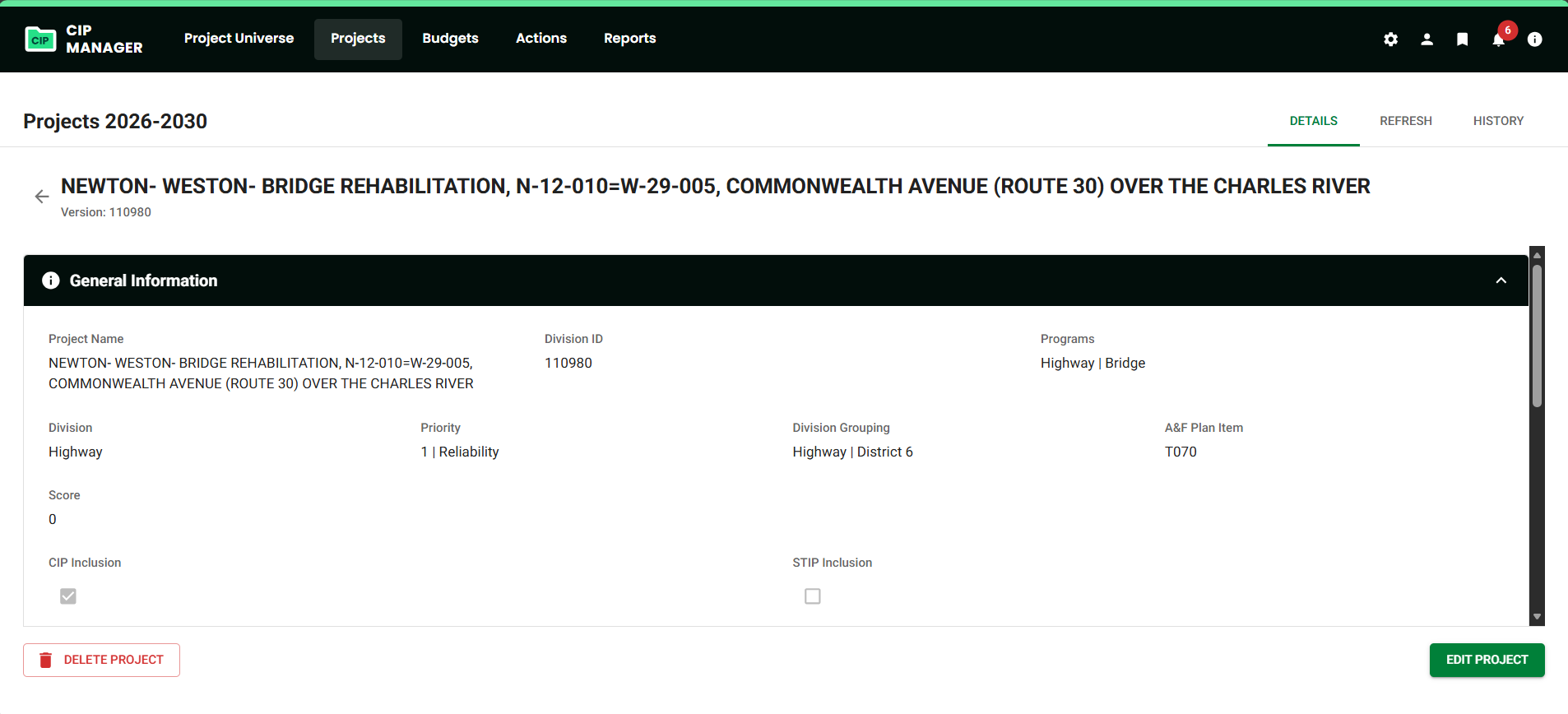Image resolution: width=1568 pixels, height=714 pixels.
Task: Toggle the CIP Inclusion checkbox
Action: click(68, 596)
